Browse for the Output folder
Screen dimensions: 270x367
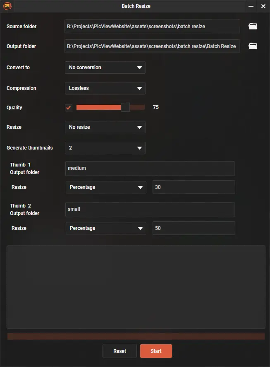[253, 46]
